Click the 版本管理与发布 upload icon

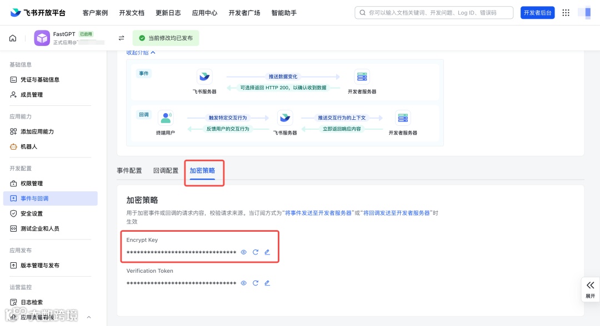click(x=13, y=266)
